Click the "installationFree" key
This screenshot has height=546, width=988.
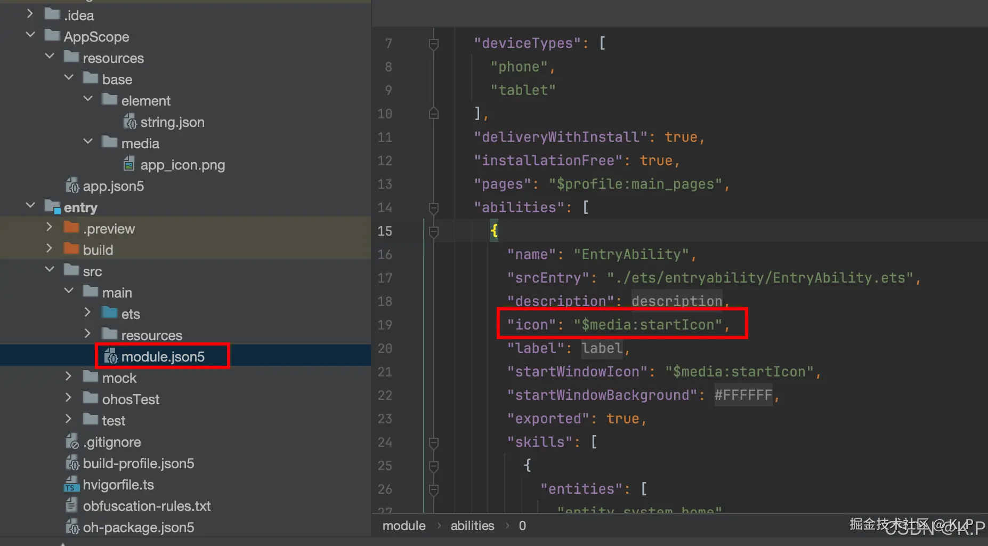coord(548,160)
